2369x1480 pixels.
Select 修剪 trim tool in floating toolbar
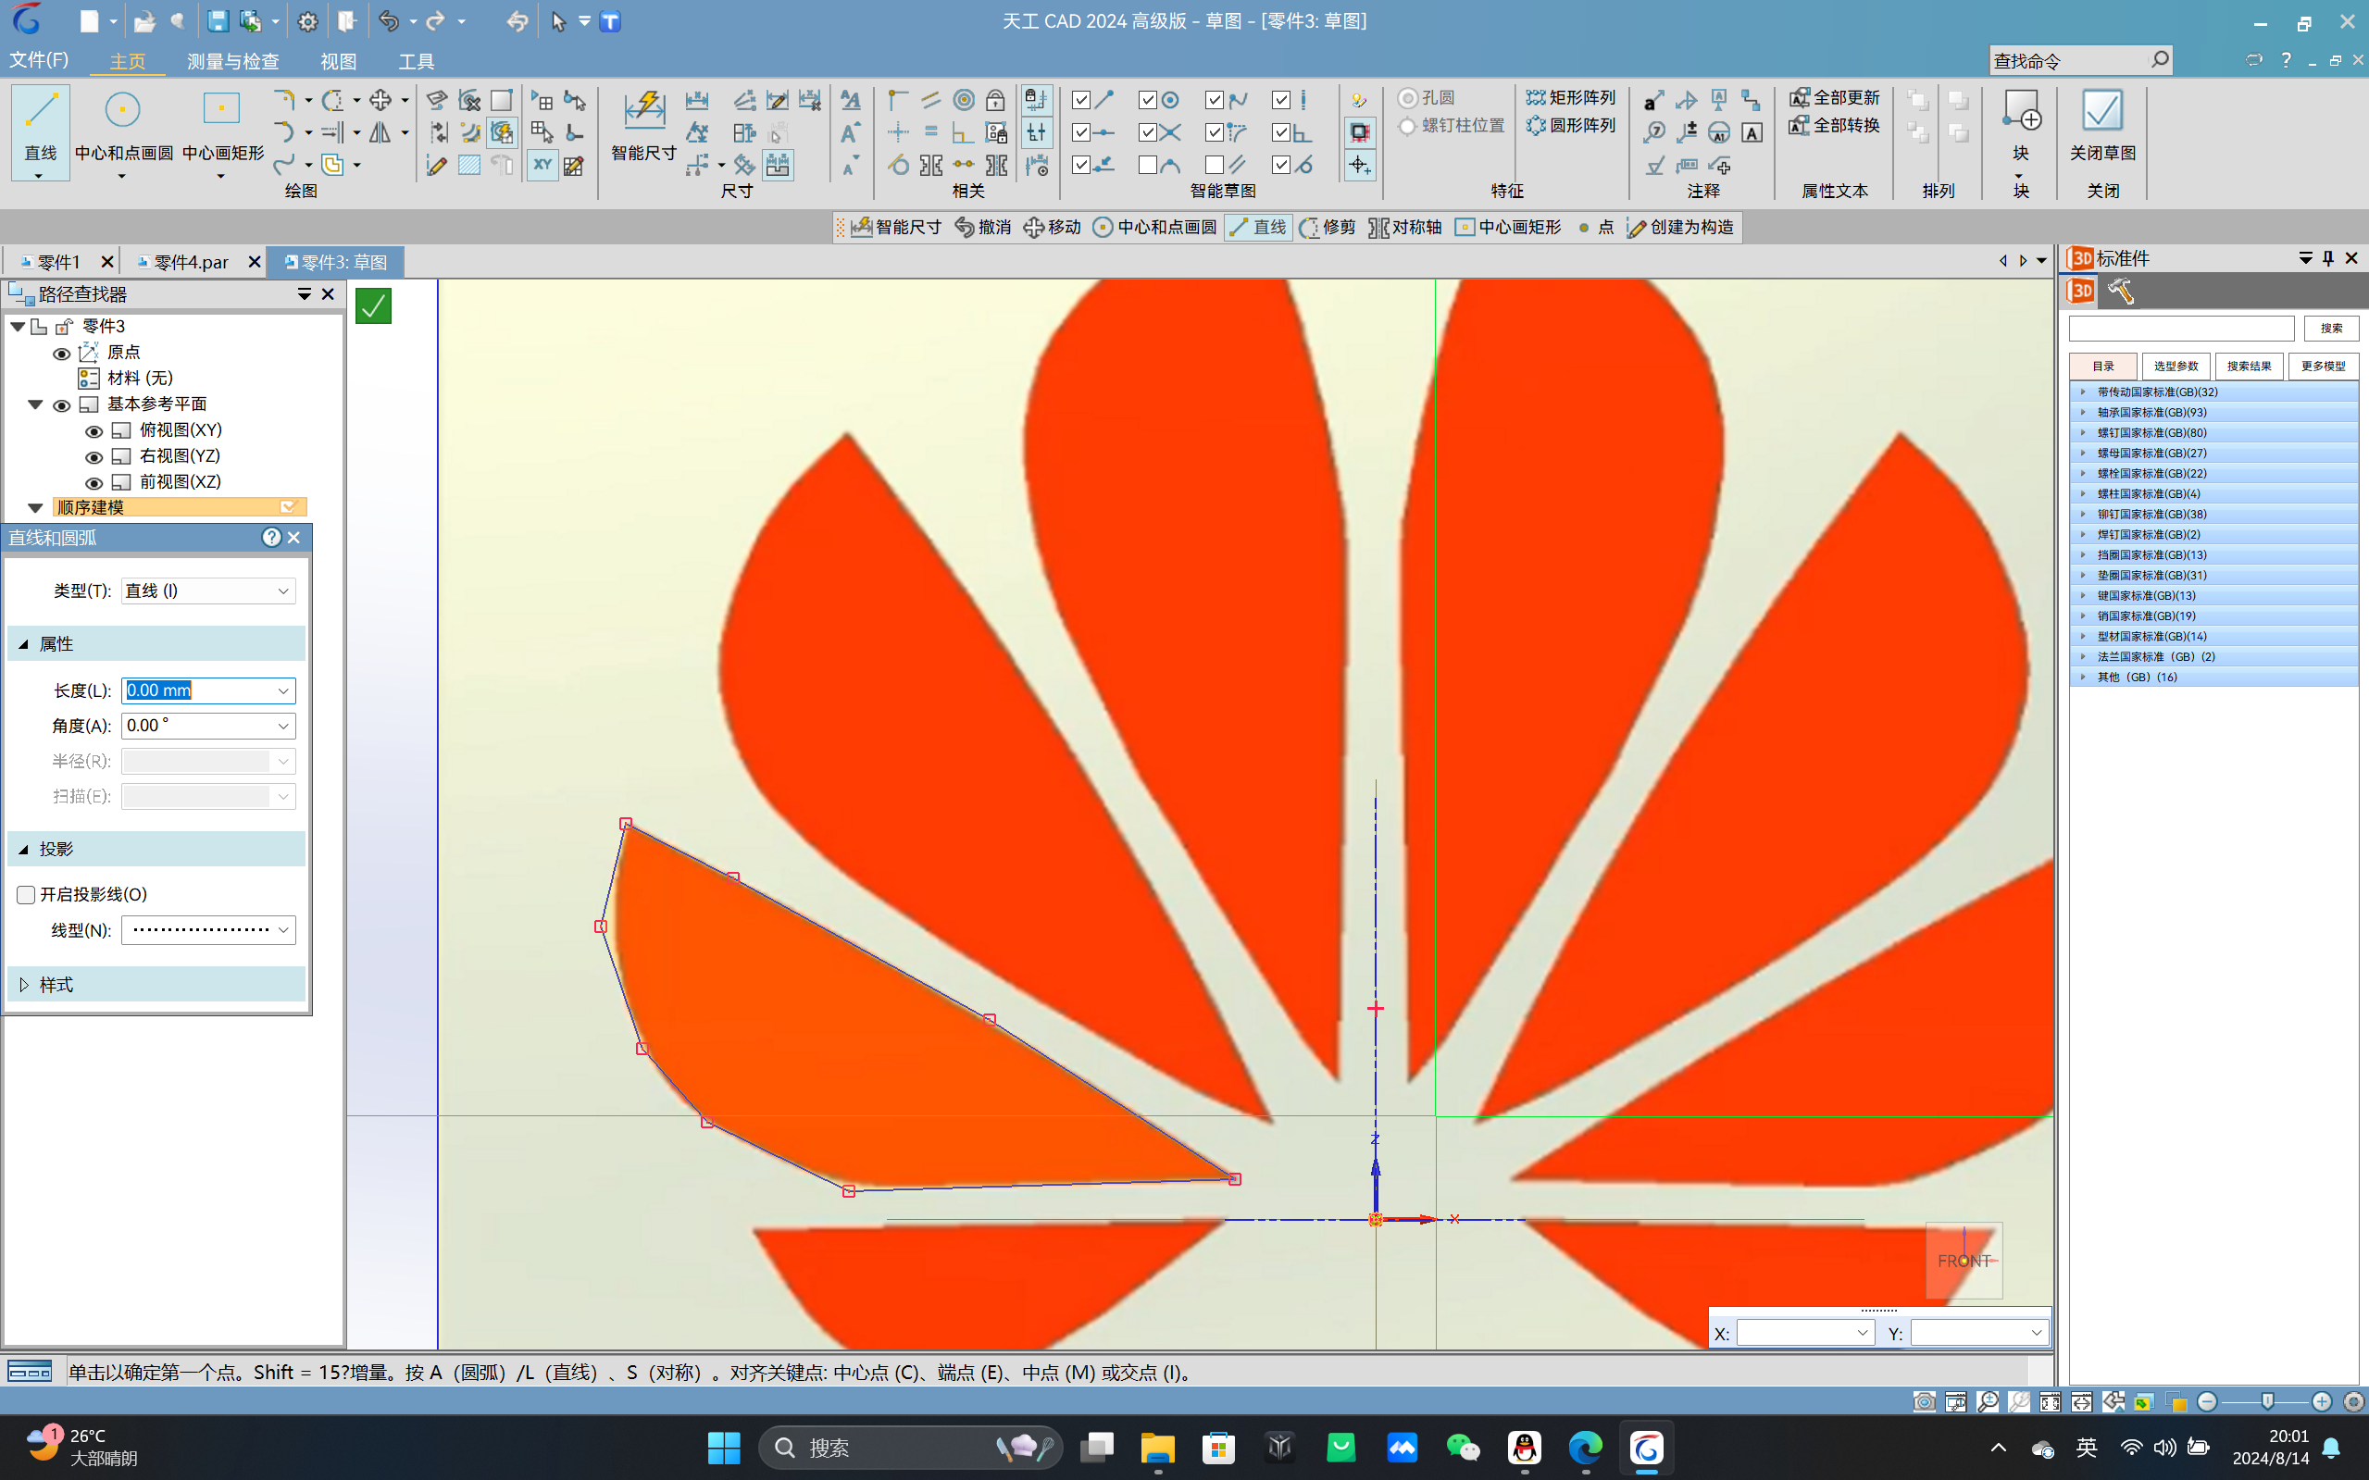[x=1328, y=227]
